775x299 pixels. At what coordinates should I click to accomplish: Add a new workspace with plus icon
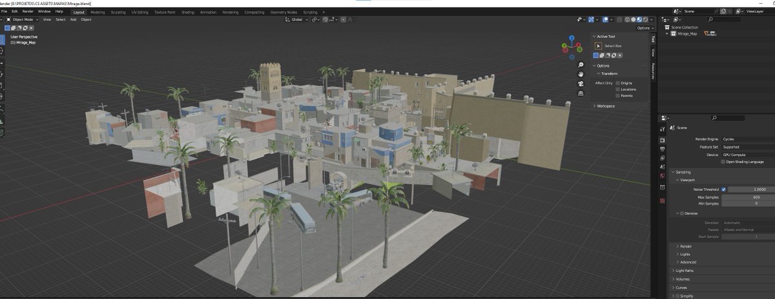(x=324, y=12)
